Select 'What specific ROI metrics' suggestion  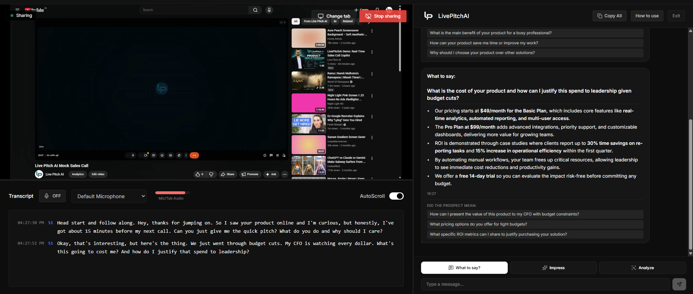tap(535, 234)
